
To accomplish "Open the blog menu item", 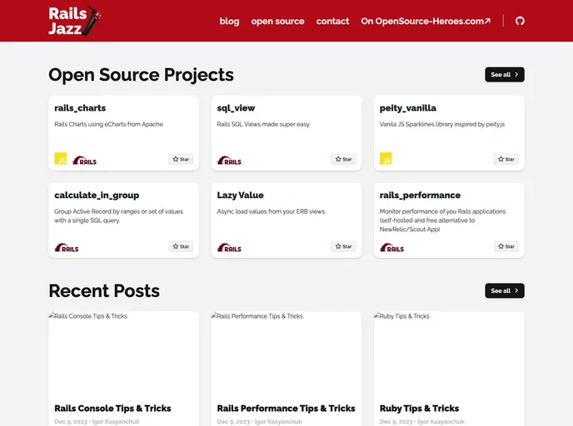I will [230, 21].
